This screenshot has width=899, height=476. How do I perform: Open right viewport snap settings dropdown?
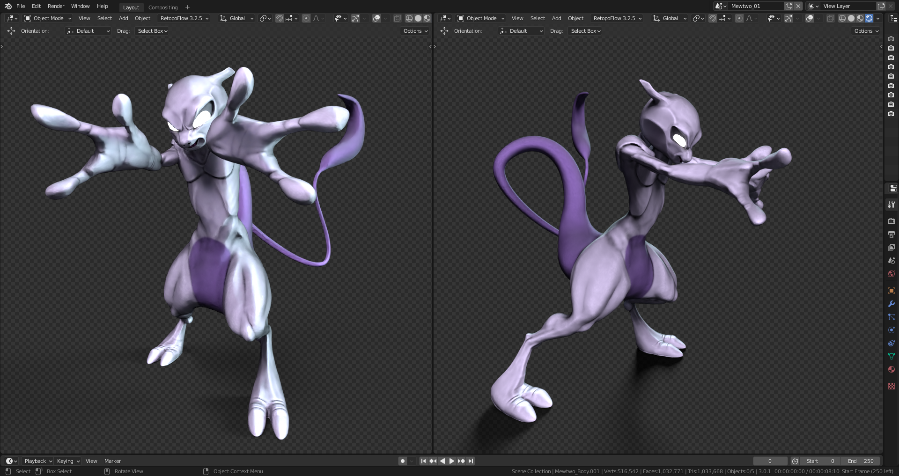[725, 18]
